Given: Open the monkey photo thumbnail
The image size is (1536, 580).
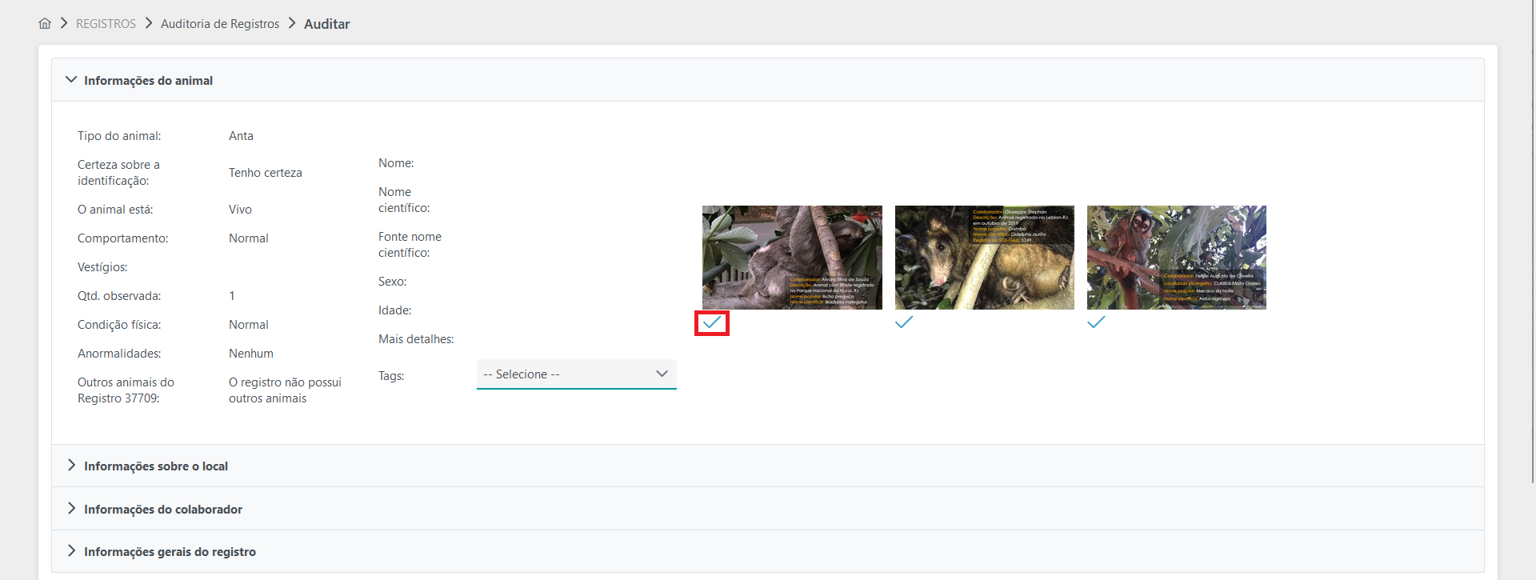Looking at the screenshot, I should tap(1177, 258).
